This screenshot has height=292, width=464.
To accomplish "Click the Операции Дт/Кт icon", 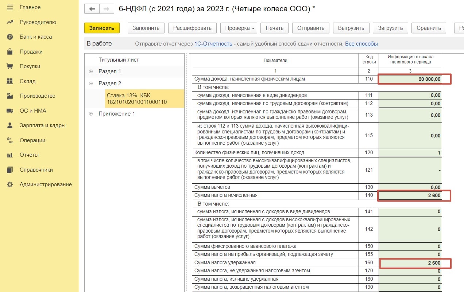I will 10,140.
